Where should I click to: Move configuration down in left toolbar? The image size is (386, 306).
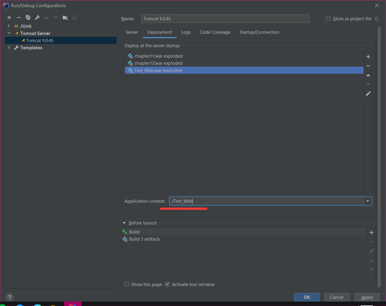(x=56, y=18)
